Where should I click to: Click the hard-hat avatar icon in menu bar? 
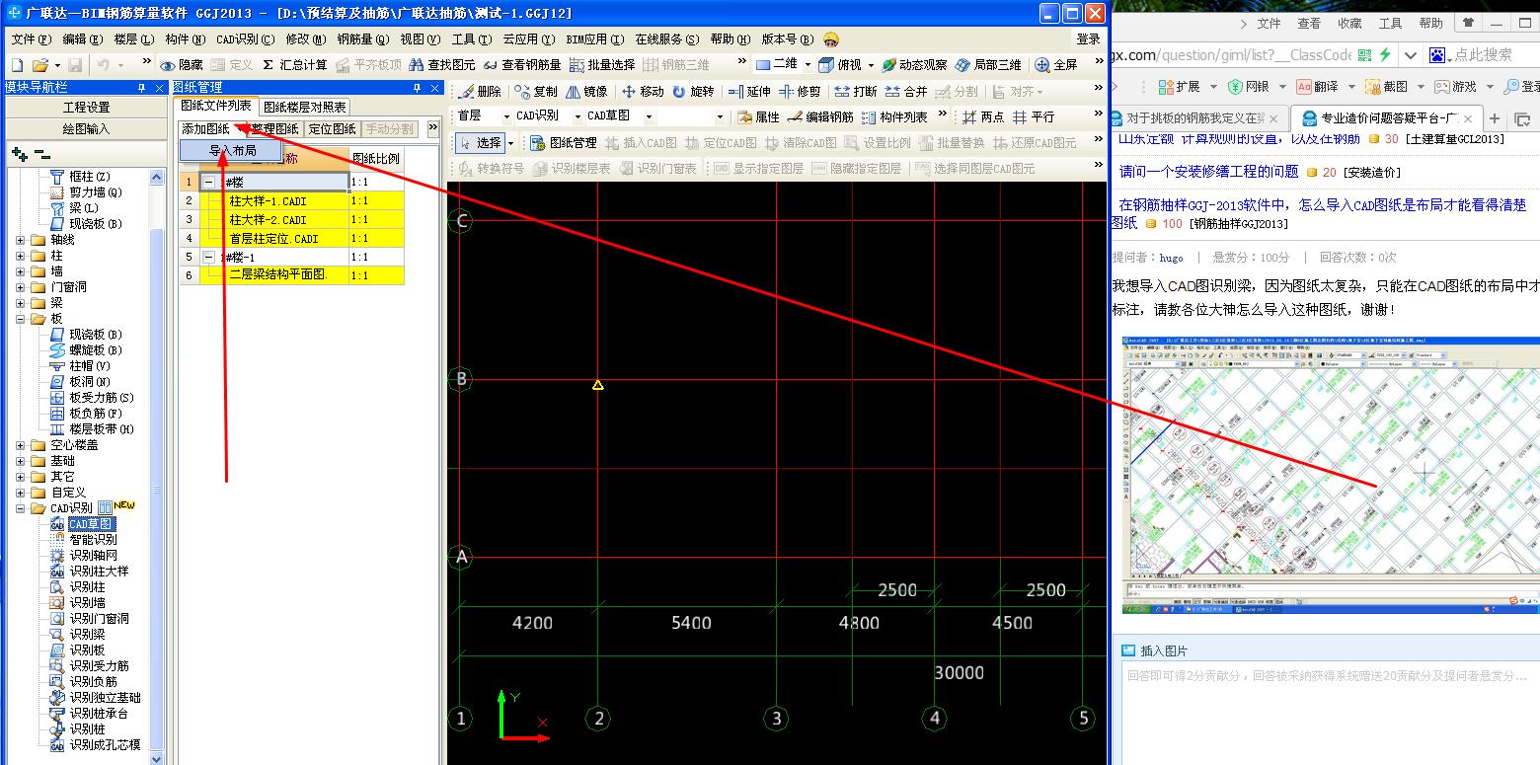pyautogui.click(x=831, y=39)
